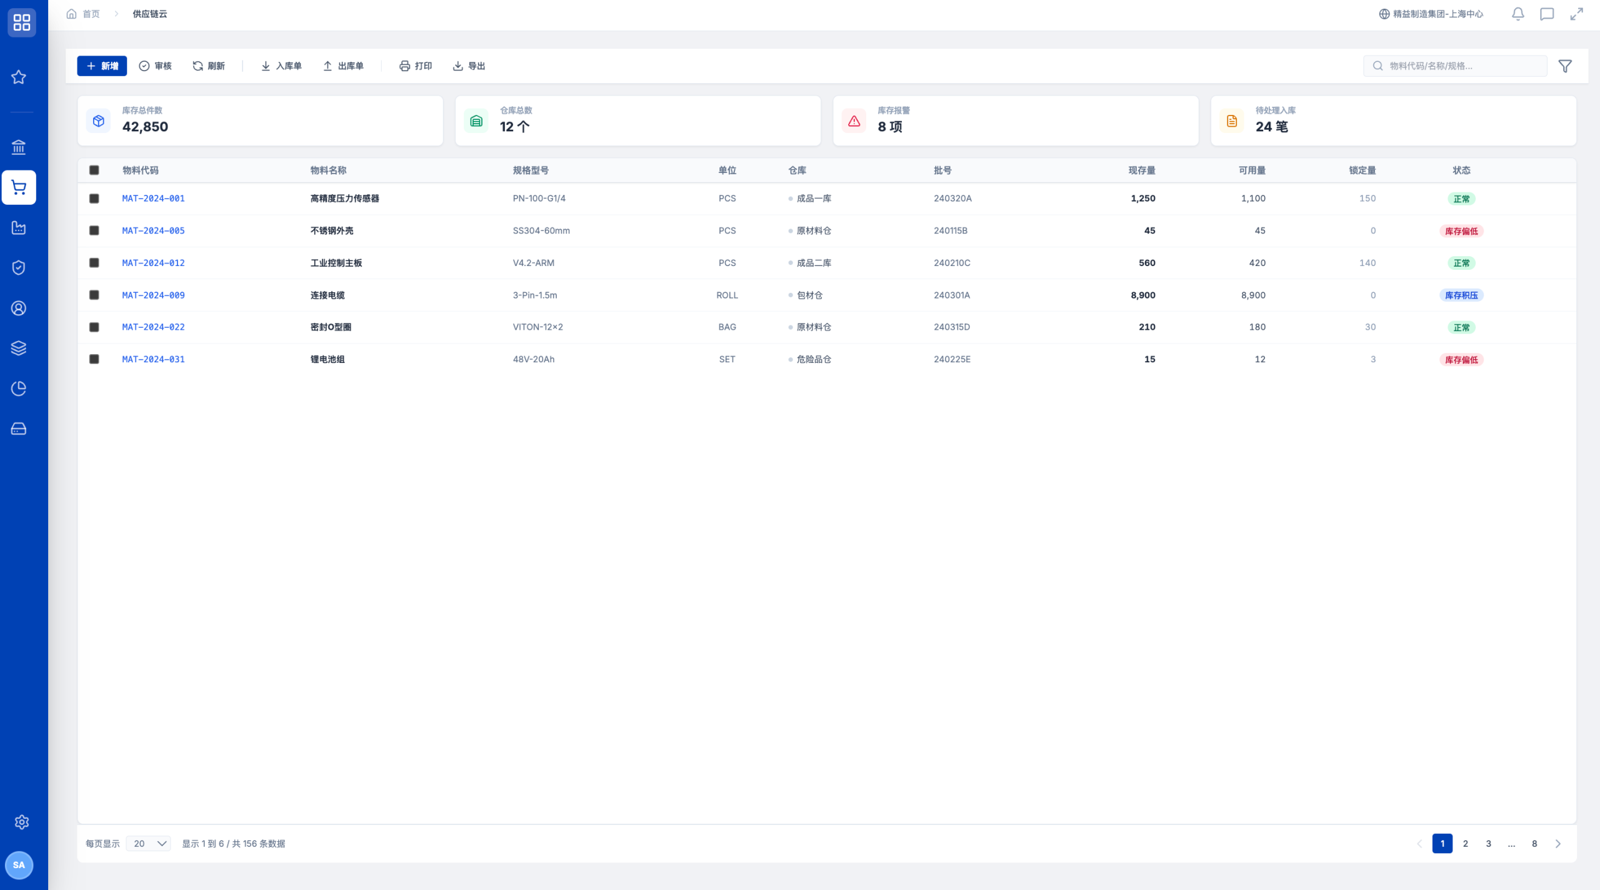Toggle fullscreen expand icon

(x=1576, y=14)
